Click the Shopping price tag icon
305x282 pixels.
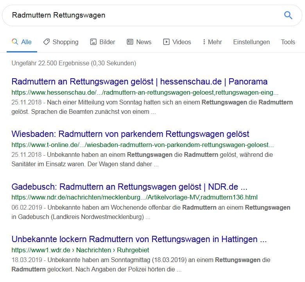[x=46, y=41]
